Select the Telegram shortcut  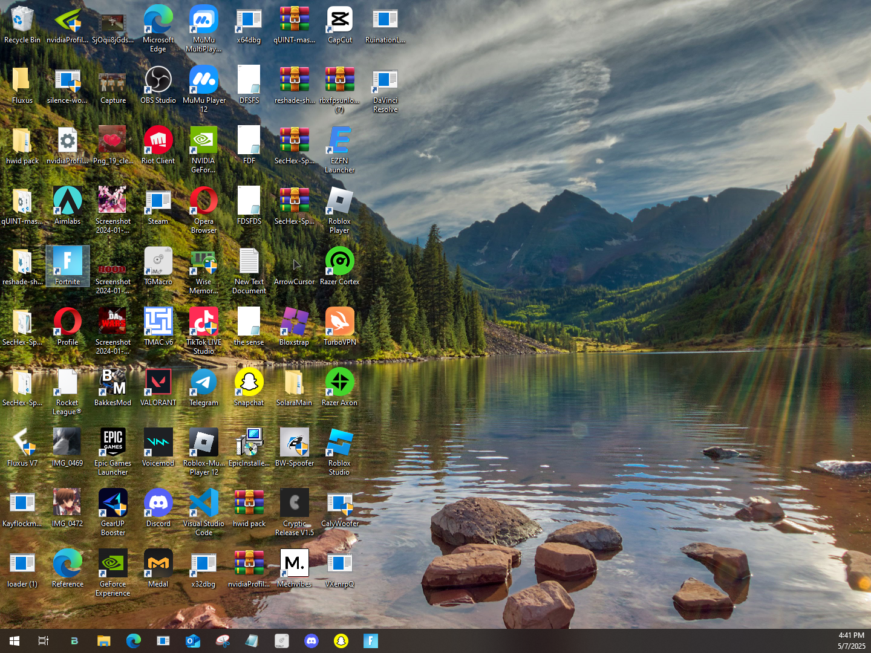[204, 388]
